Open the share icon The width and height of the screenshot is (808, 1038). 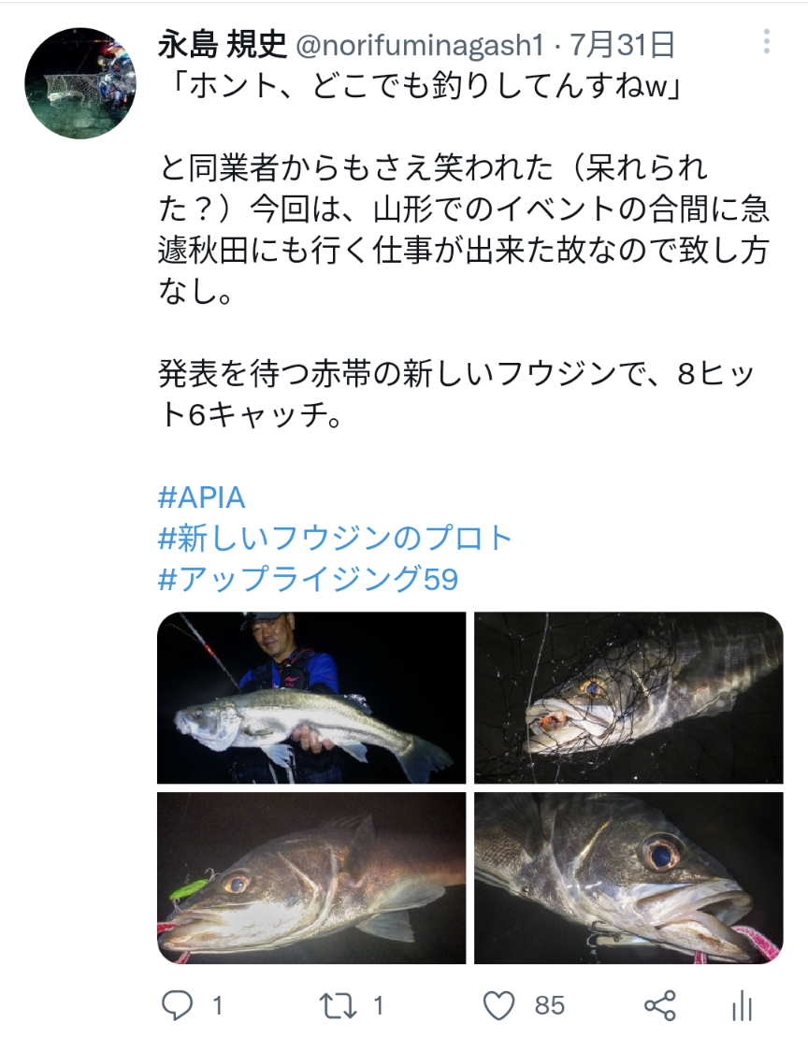point(660,1005)
